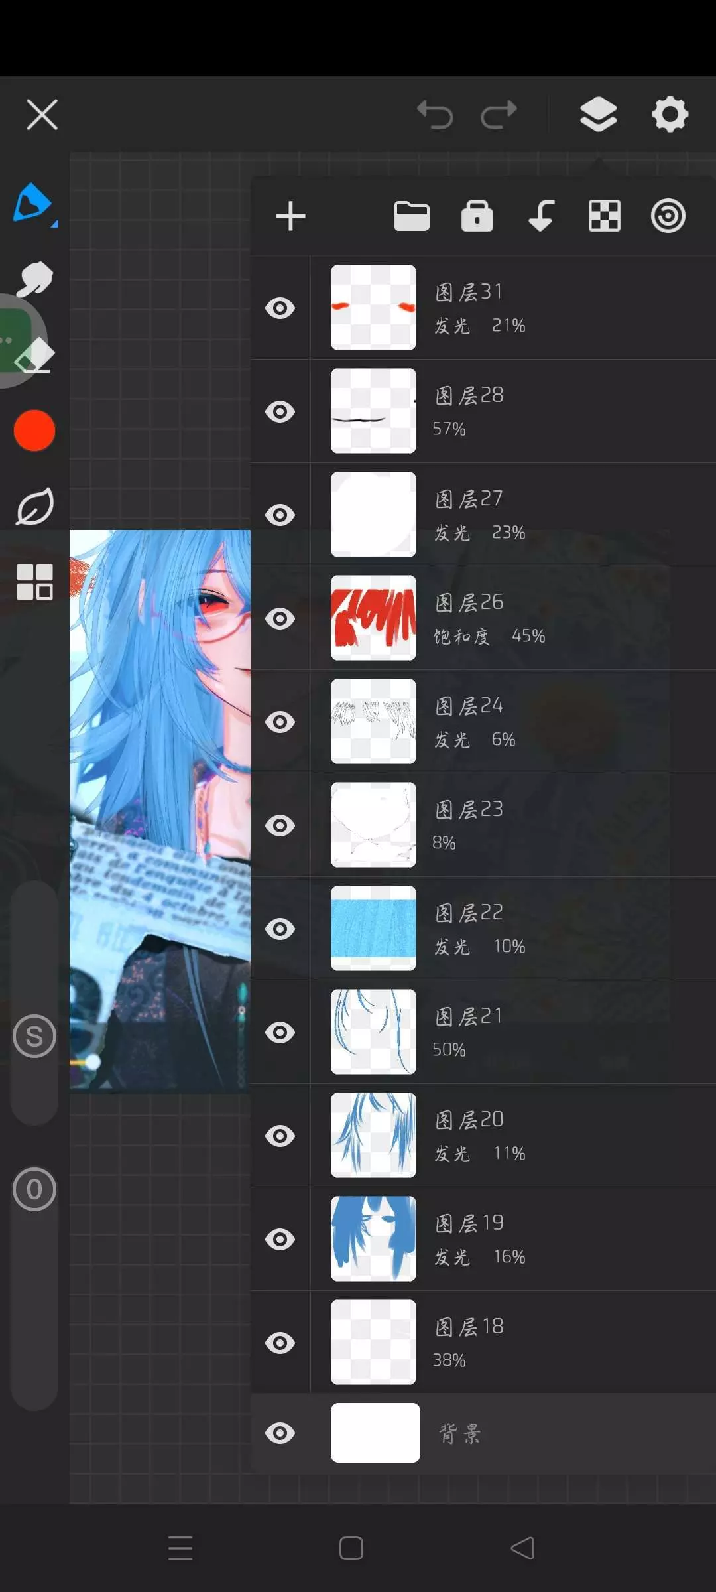
Task: Select layer name 图层19
Action: coord(469,1223)
